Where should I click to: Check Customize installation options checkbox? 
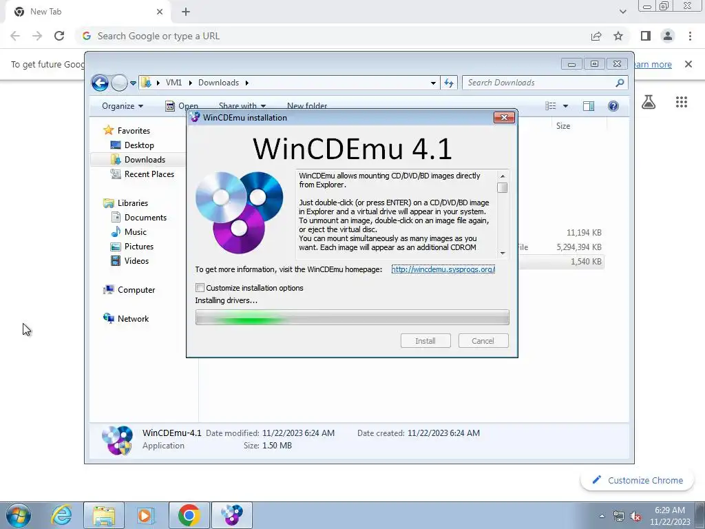pos(200,287)
